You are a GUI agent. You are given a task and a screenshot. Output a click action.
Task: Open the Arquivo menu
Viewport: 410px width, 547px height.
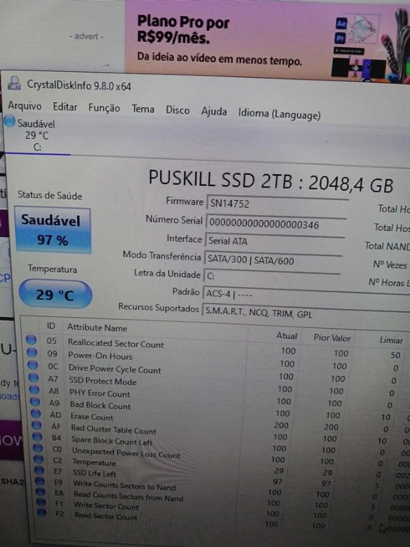[25, 106]
